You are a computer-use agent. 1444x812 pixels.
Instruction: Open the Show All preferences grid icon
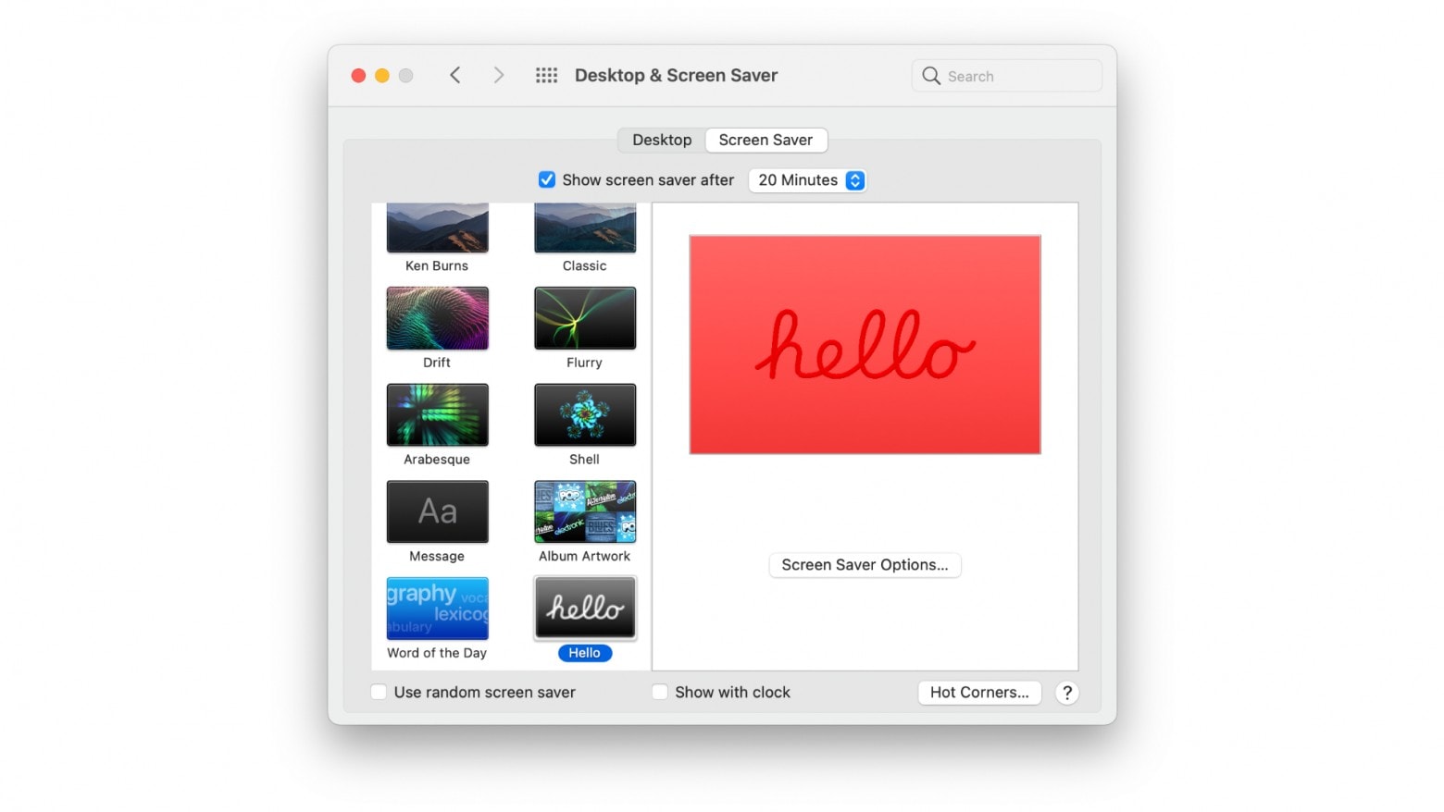[546, 75]
